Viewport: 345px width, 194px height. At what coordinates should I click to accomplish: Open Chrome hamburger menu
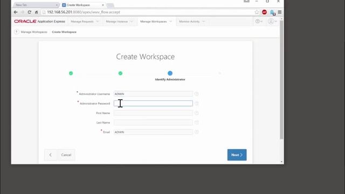pyautogui.click(x=280, y=12)
